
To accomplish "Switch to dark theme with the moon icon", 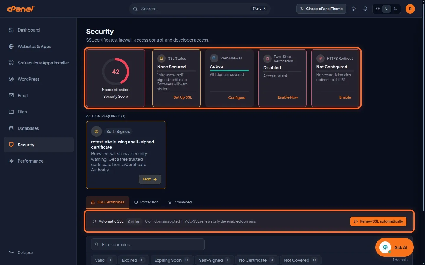I will tap(395, 9).
